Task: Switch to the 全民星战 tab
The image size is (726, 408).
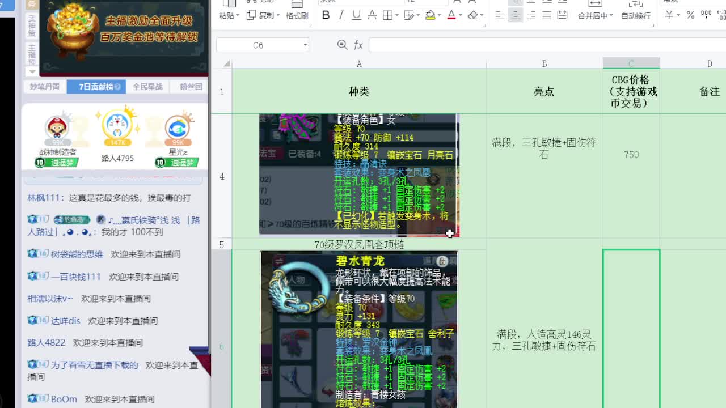Action: [x=147, y=87]
